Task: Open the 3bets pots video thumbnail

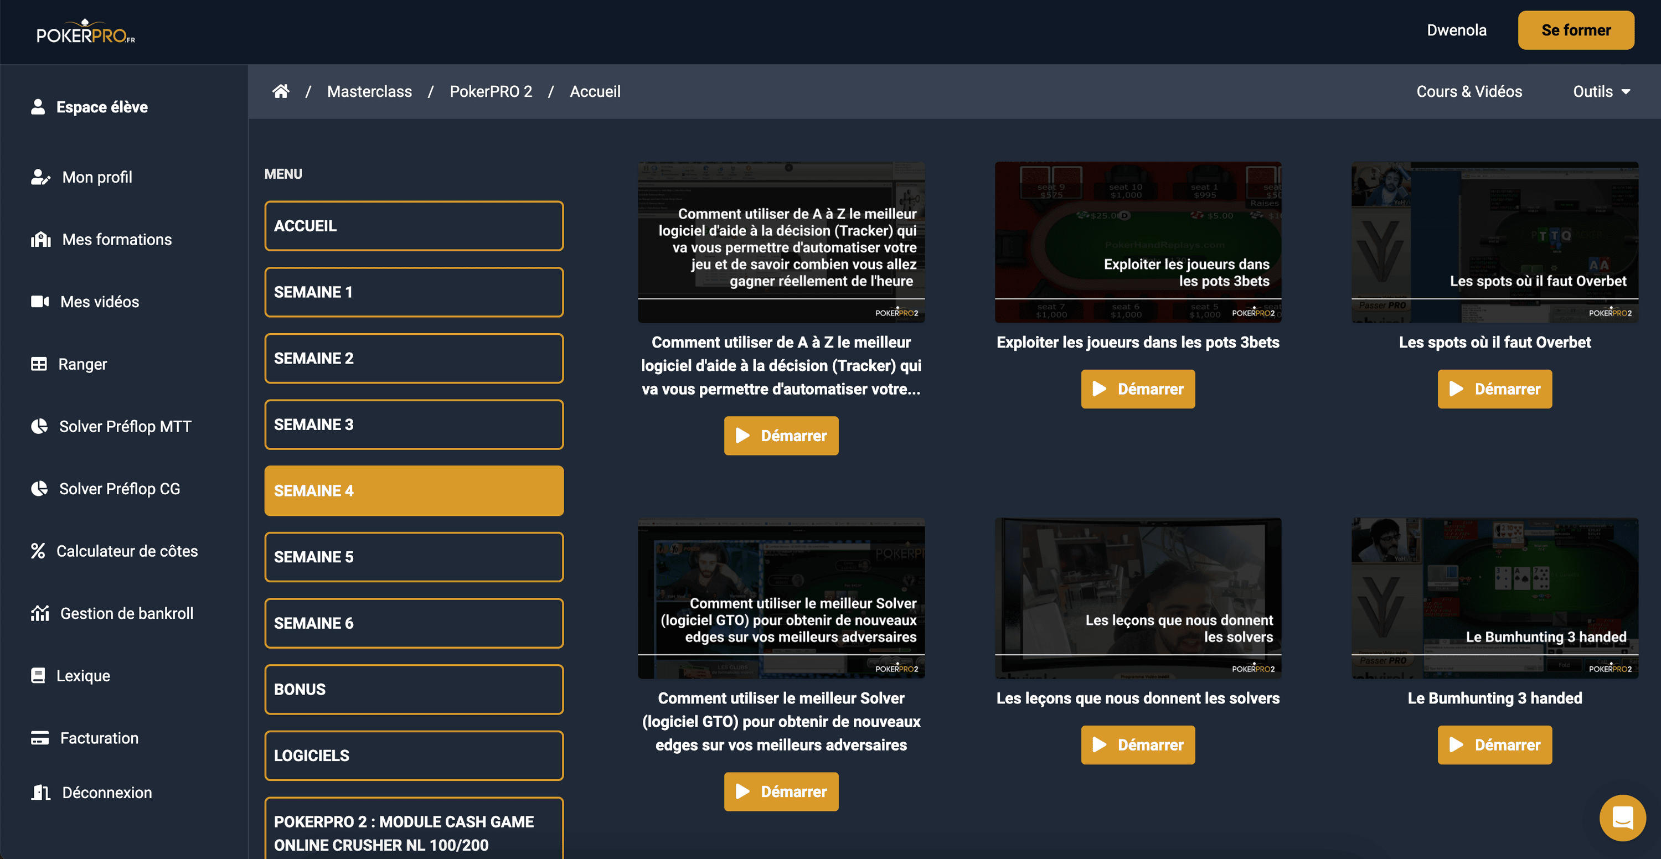Action: (x=1137, y=242)
